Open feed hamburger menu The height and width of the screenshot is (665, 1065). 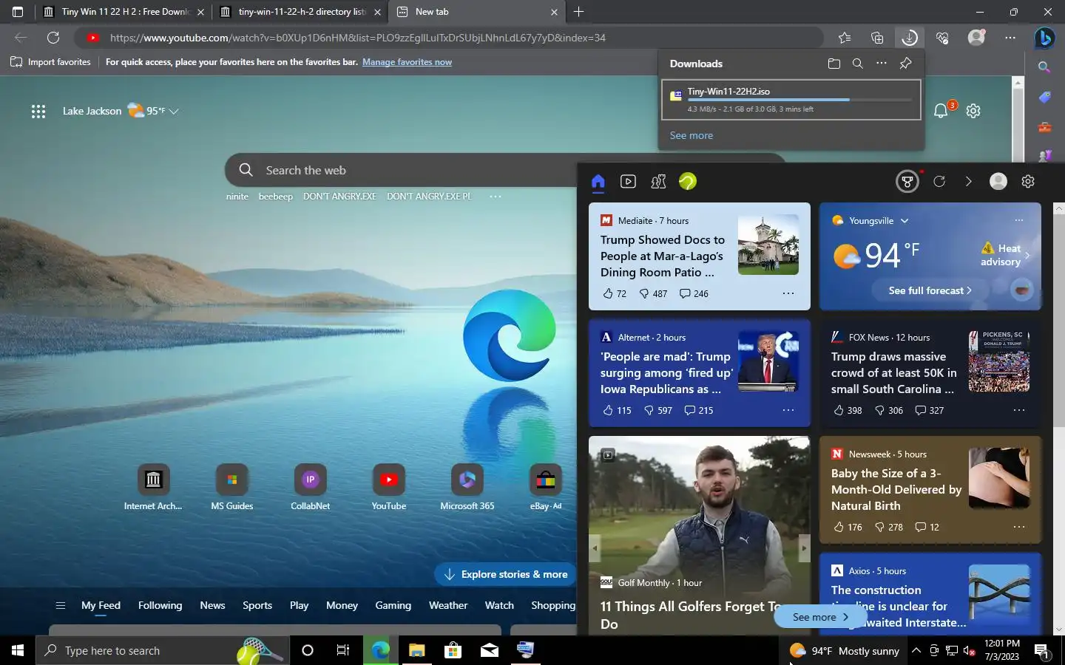[61, 606]
